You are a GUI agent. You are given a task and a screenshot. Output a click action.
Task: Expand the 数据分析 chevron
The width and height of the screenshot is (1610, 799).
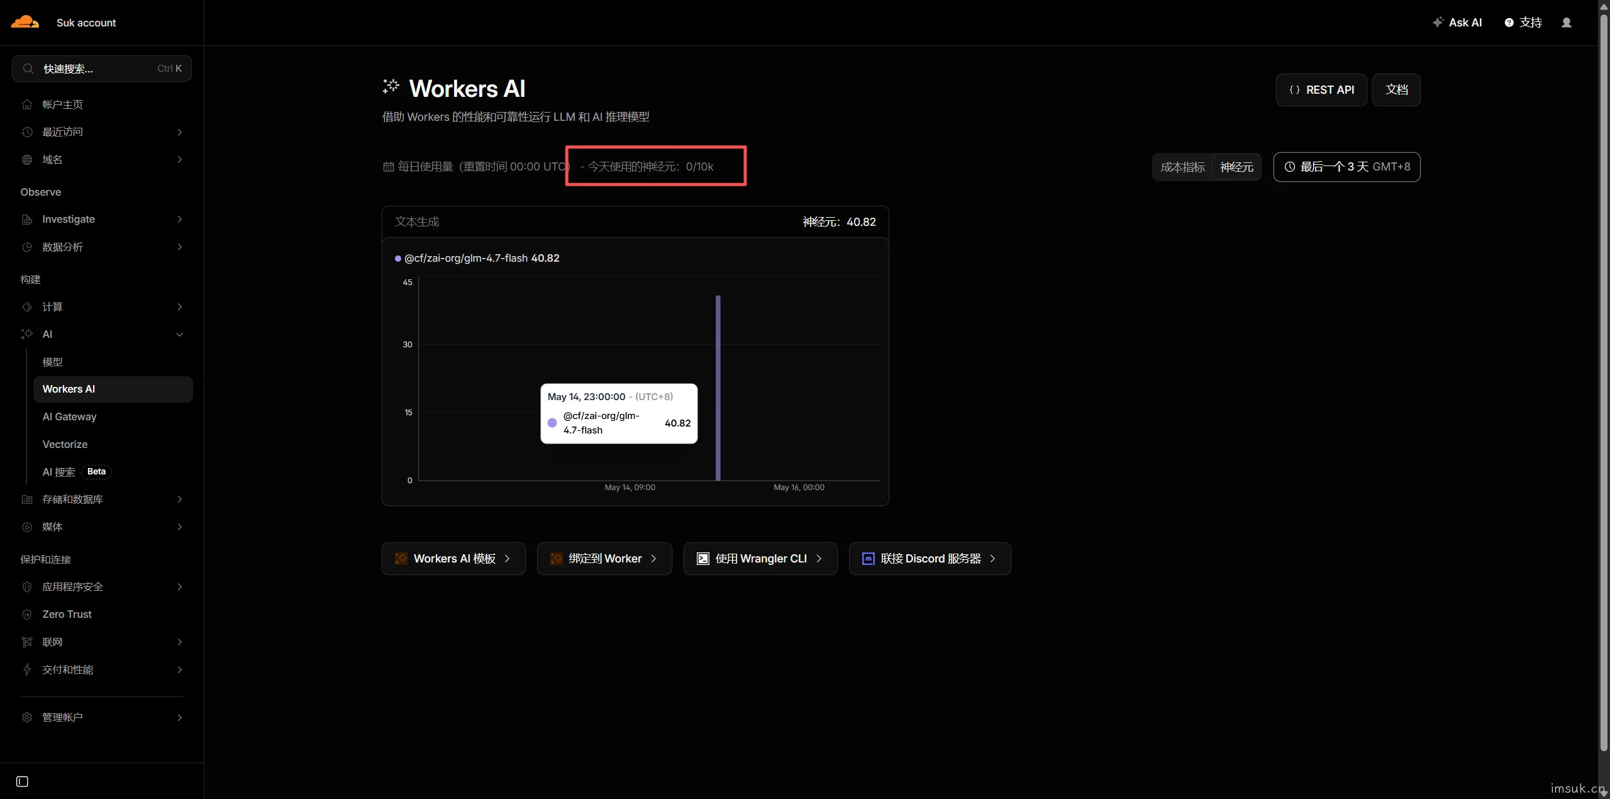click(x=180, y=247)
